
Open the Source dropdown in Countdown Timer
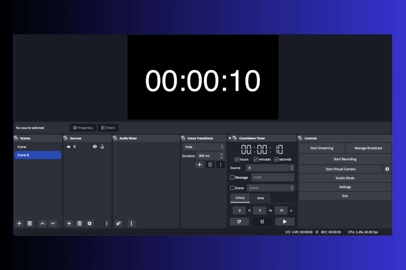coord(292,168)
